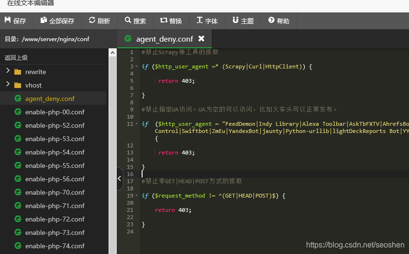
Task: Collapse the file sidebar with the arrow handle
Action: click(120, 178)
